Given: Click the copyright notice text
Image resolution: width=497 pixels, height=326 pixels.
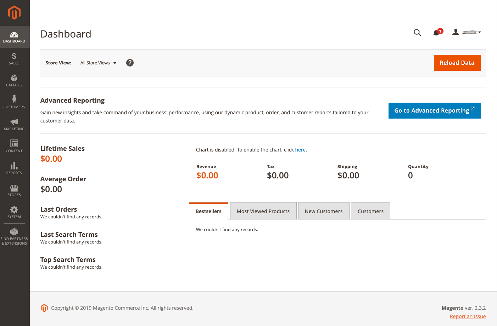Looking at the screenshot, I should tap(122, 308).
